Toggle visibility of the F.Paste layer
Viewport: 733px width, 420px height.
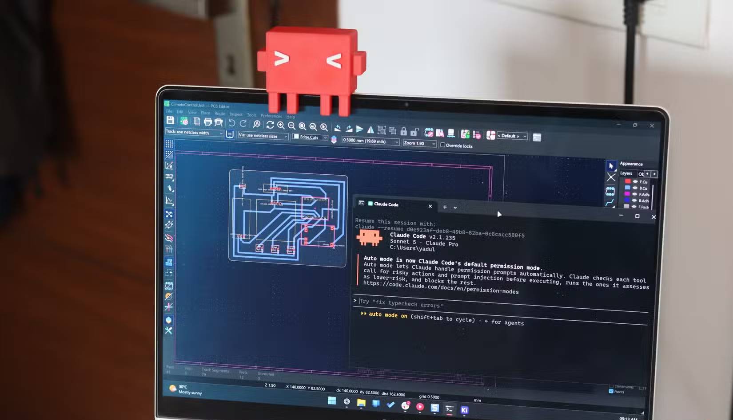tap(634, 207)
